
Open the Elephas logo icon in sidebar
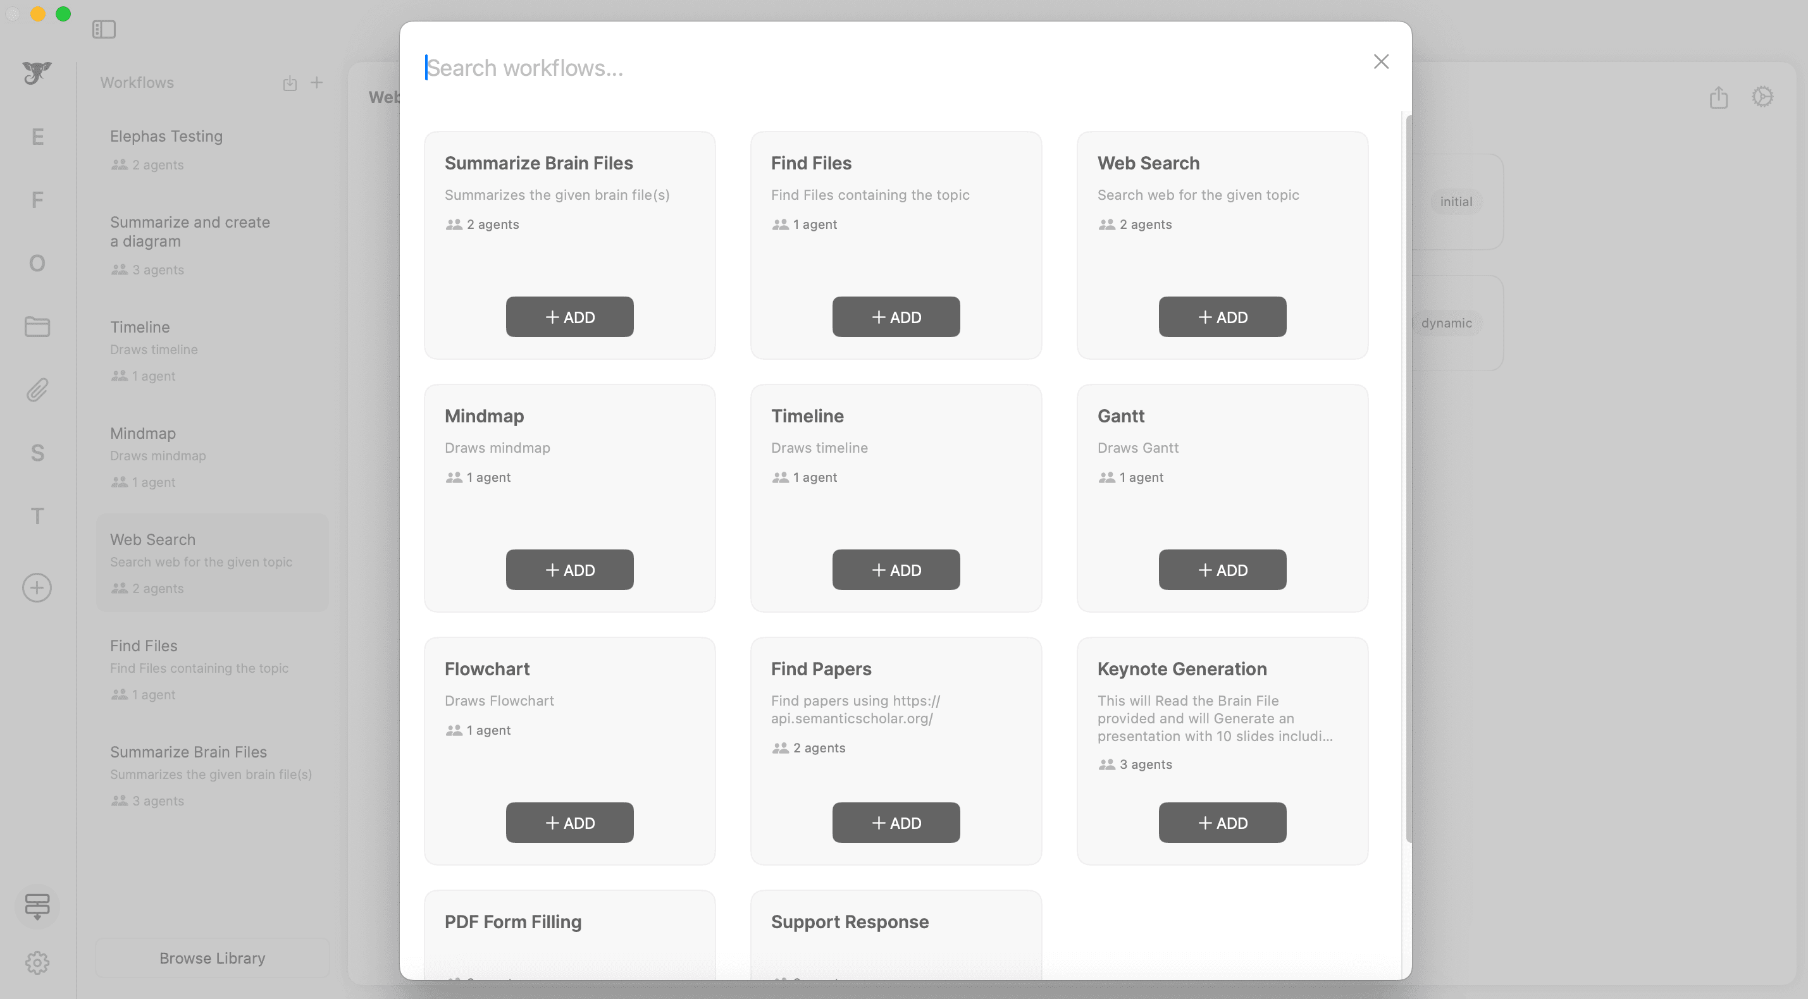tap(37, 73)
